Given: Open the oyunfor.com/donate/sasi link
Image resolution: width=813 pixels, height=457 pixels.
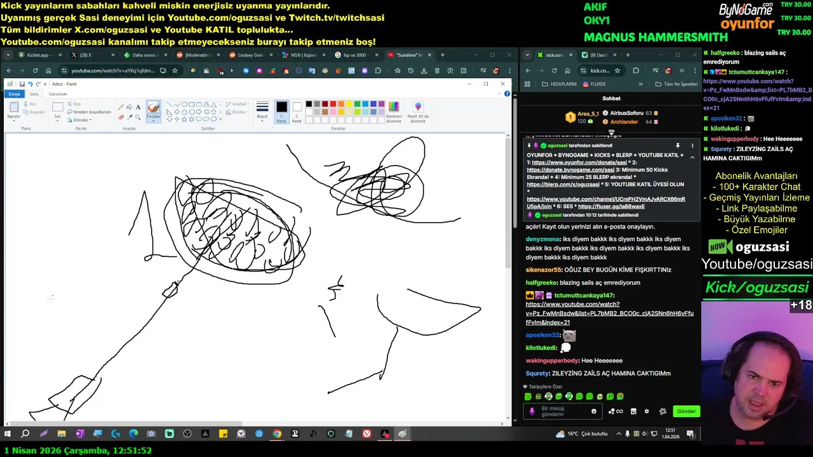Looking at the screenshot, I should tap(579, 163).
